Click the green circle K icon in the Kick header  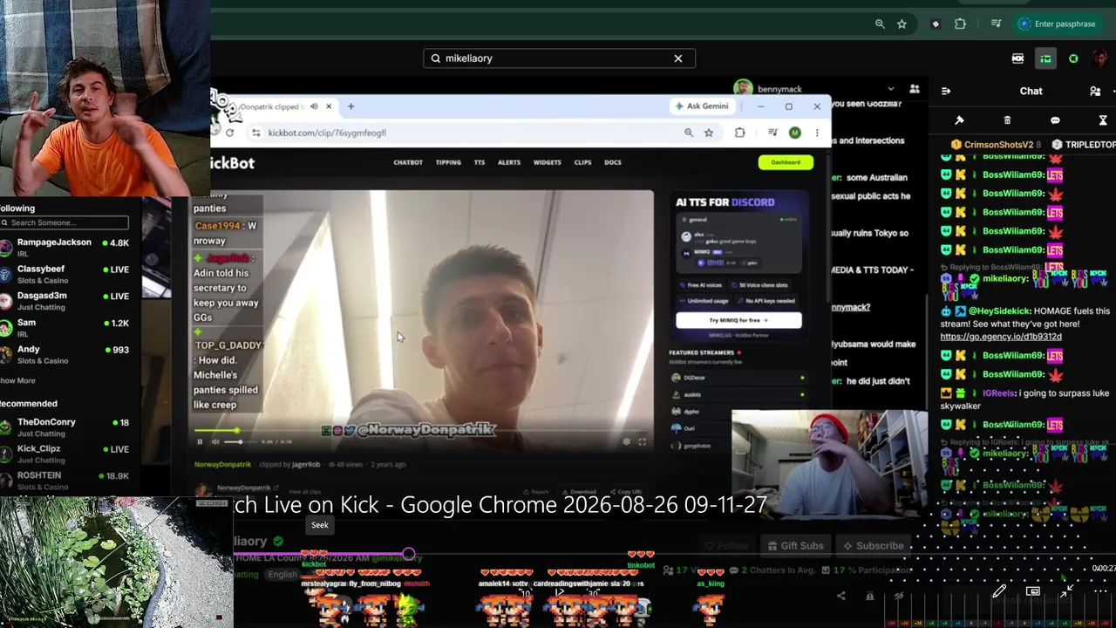pyautogui.click(x=1073, y=58)
